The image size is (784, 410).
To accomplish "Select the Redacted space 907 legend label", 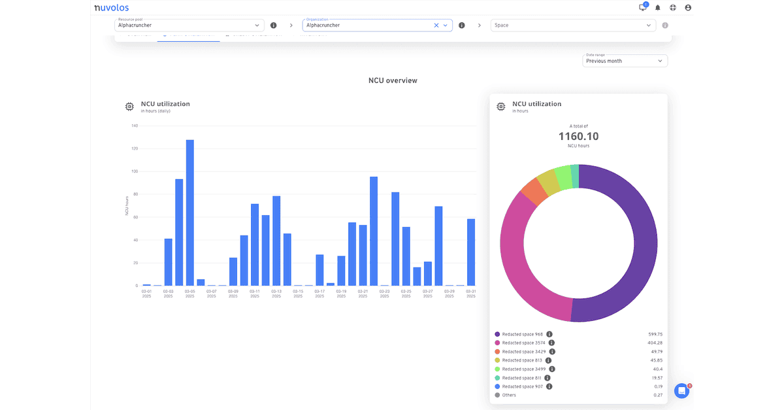I will pos(523,386).
